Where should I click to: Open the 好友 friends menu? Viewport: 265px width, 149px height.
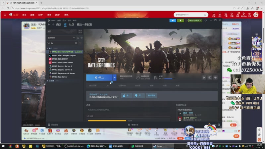pyautogui.click(x=64, y=21)
